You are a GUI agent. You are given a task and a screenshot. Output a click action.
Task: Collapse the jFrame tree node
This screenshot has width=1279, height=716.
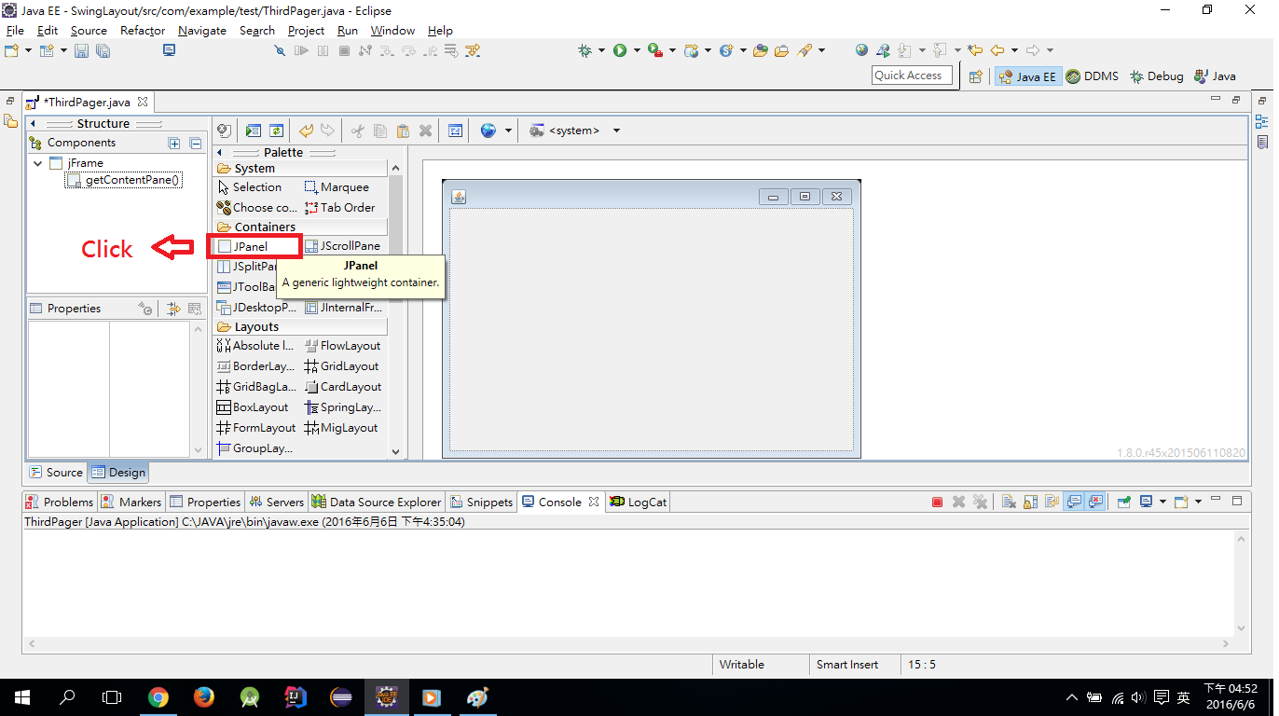38,163
